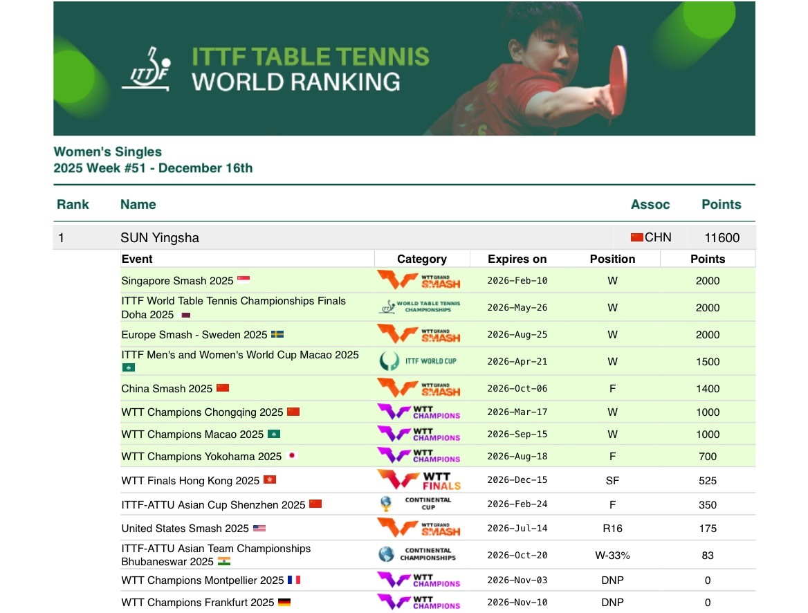Click the R16 position value
This screenshot has height=613, width=808.
tap(613, 529)
